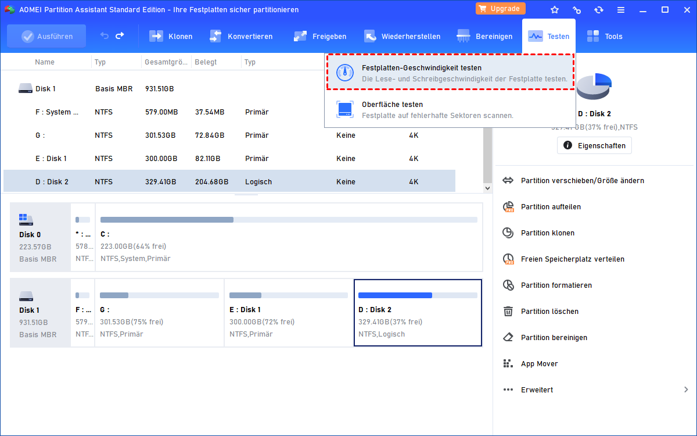Click the orange Upgrade button
The height and width of the screenshot is (436, 697).
coord(501,9)
